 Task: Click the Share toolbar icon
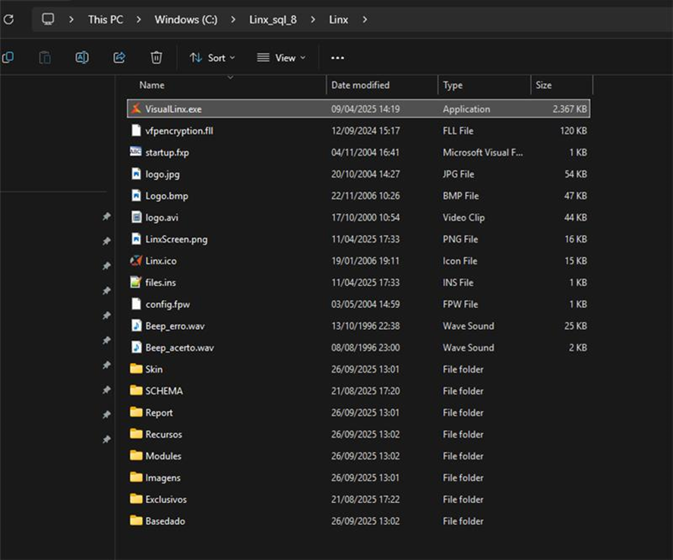[x=119, y=58]
